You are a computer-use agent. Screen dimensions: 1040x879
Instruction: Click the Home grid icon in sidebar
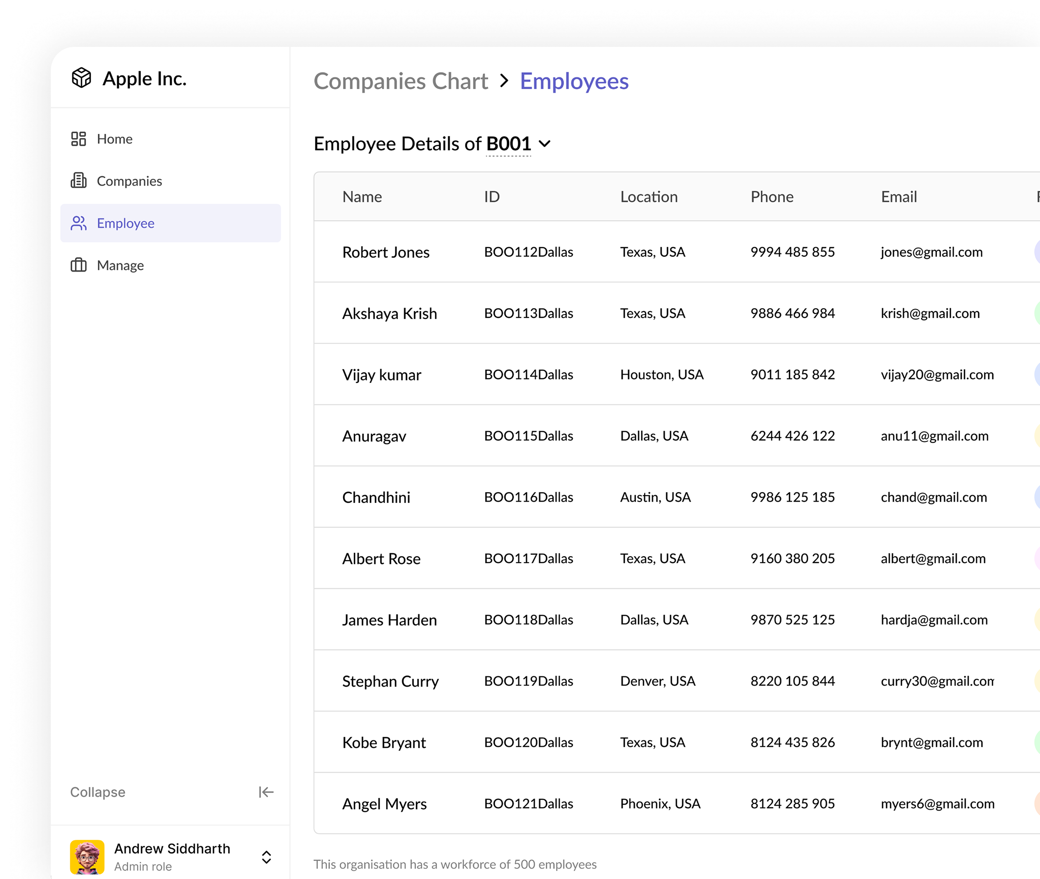pos(79,139)
